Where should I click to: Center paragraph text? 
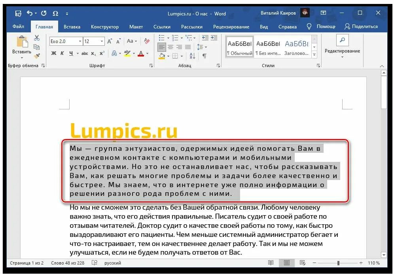click(x=170, y=47)
